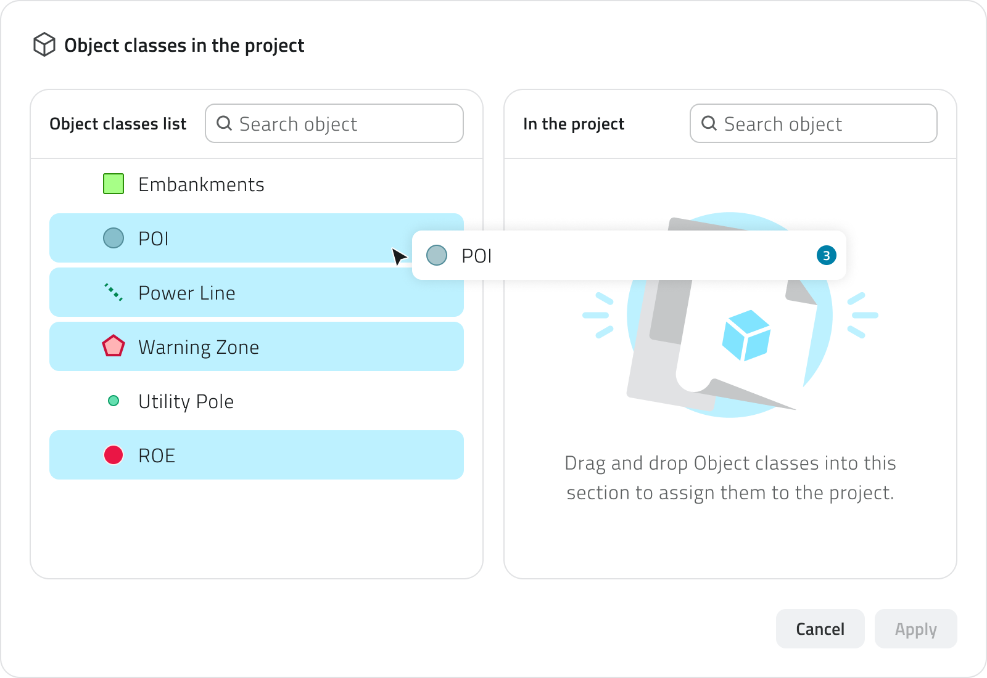Click the green Embankments square icon
987x678 pixels.
tap(114, 184)
